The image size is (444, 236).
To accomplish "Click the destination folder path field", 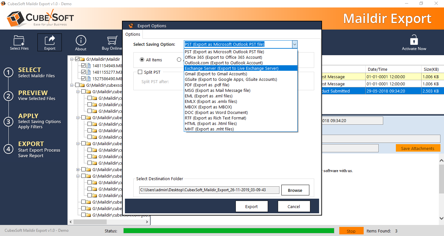I will (x=209, y=190).
